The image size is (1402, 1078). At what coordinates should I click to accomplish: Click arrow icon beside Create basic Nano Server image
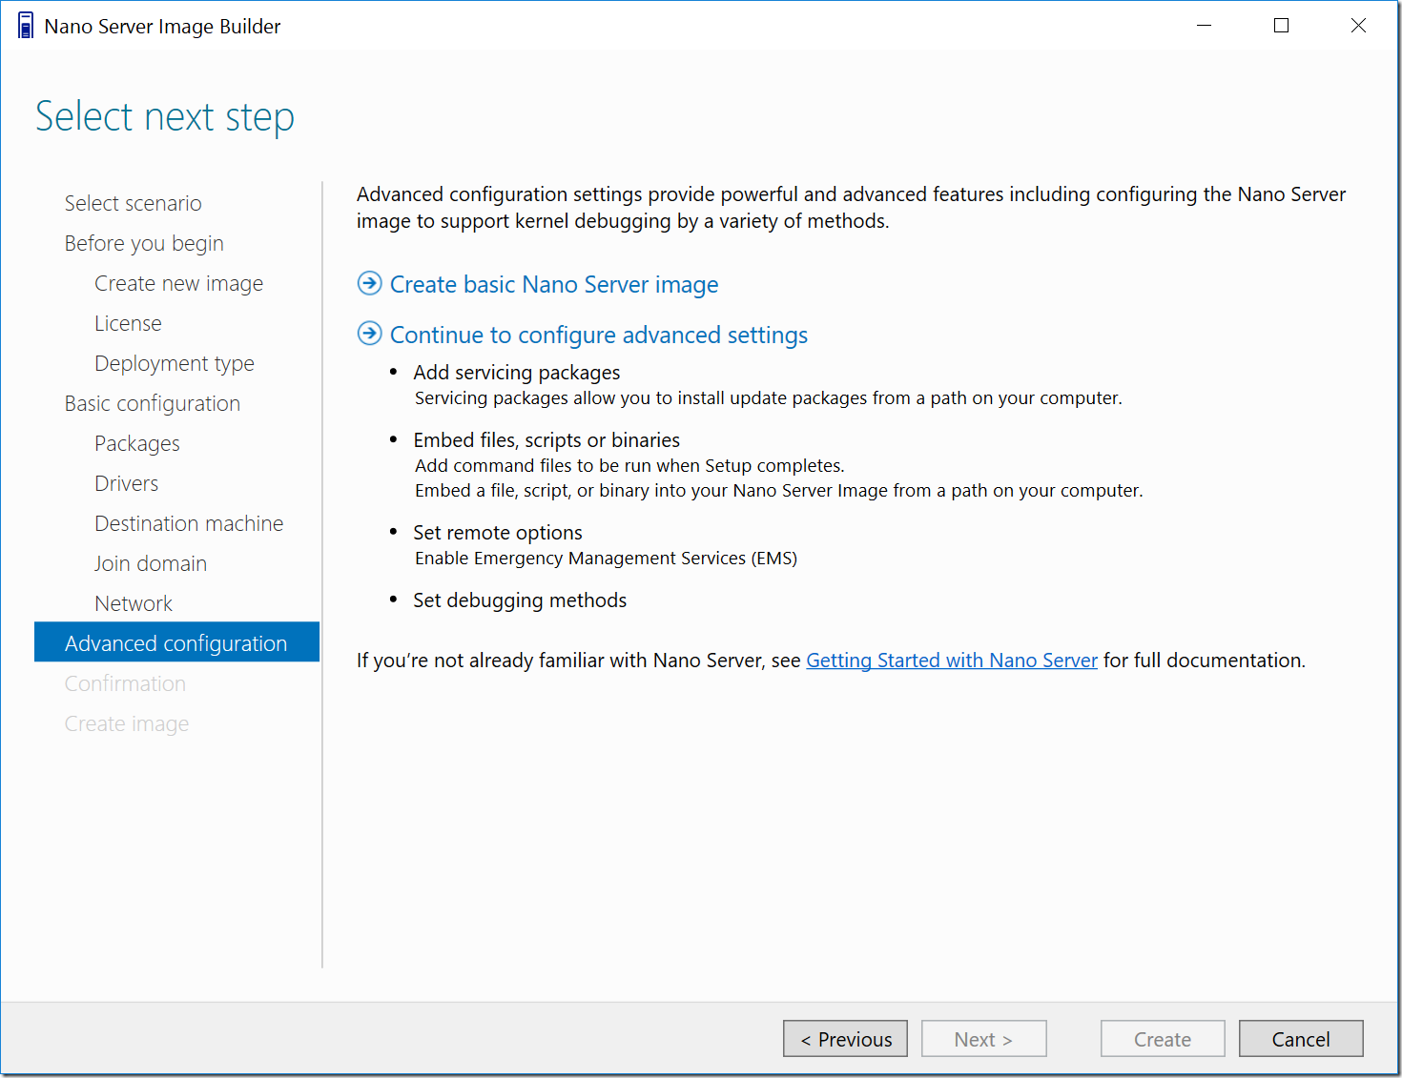coord(369,283)
